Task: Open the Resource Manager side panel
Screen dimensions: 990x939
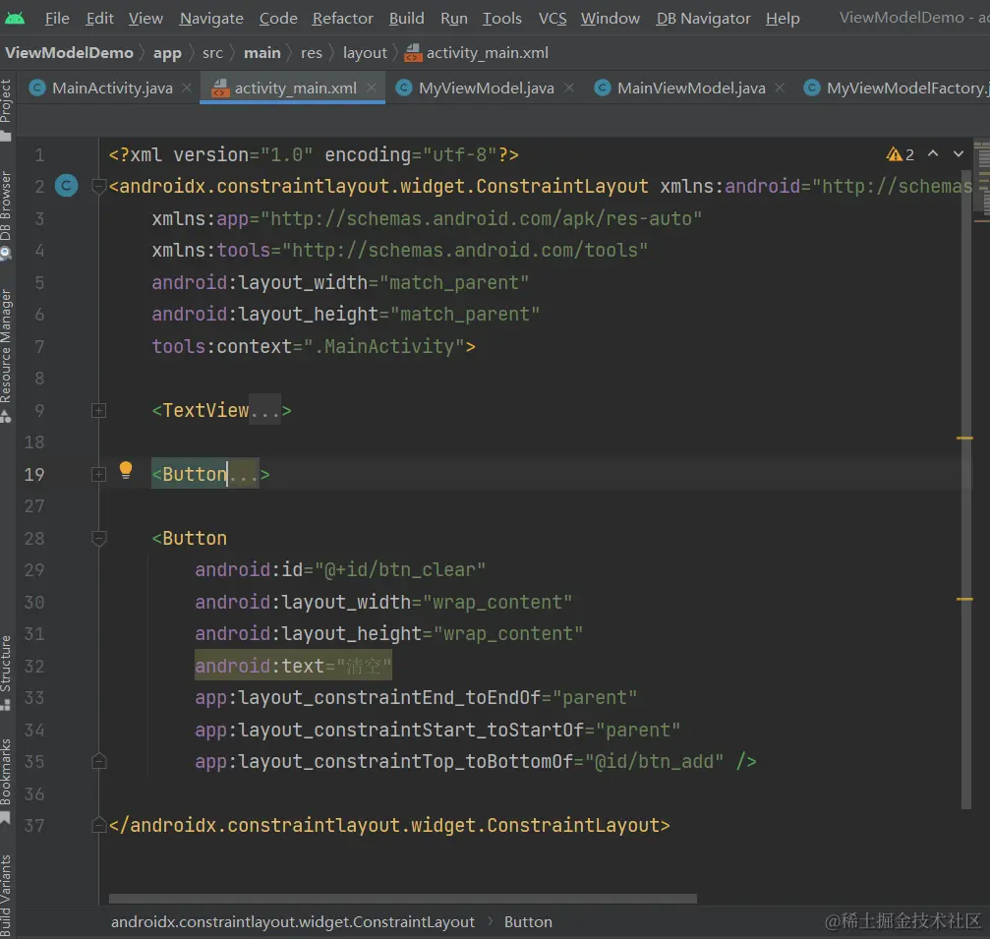Action: click(x=7, y=354)
